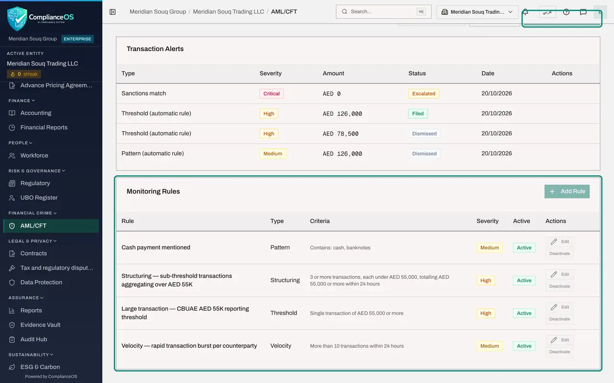
Task: Click the Sanctions match alert row
Action: pos(358,94)
